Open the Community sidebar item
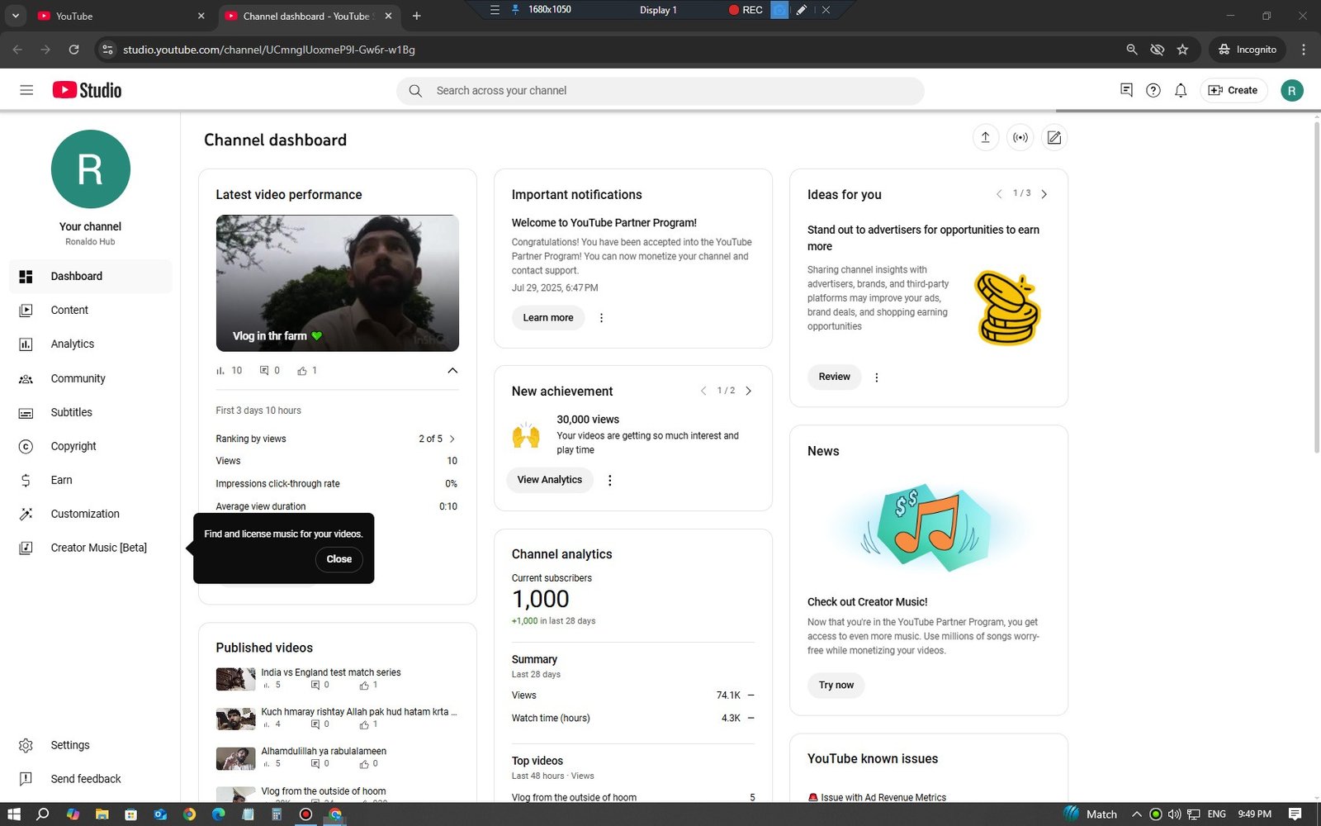 coord(91,379)
